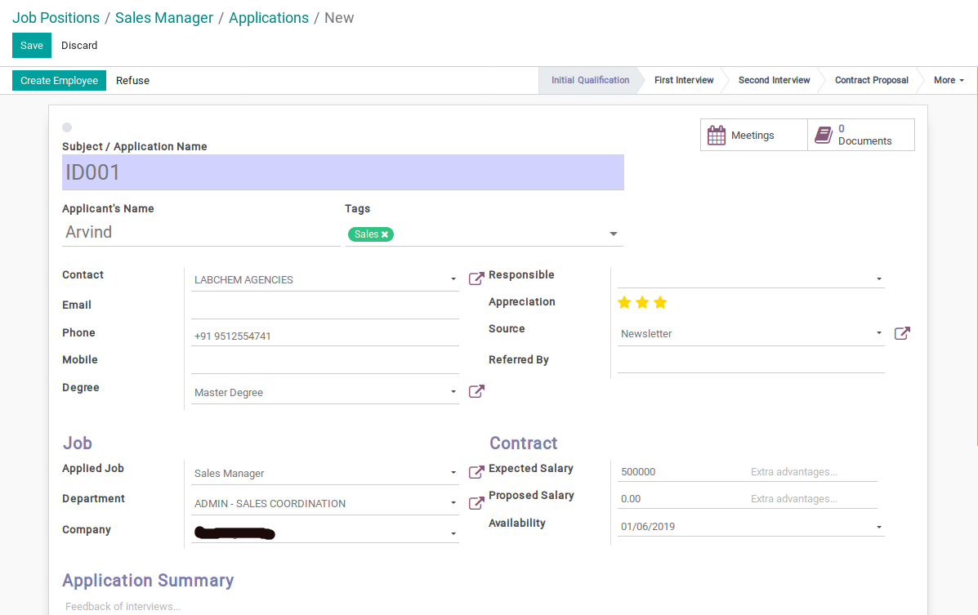Open external link for Degree field
The image size is (978, 615).
click(476, 391)
